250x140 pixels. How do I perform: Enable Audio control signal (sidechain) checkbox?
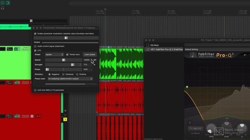(x=35, y=46)
